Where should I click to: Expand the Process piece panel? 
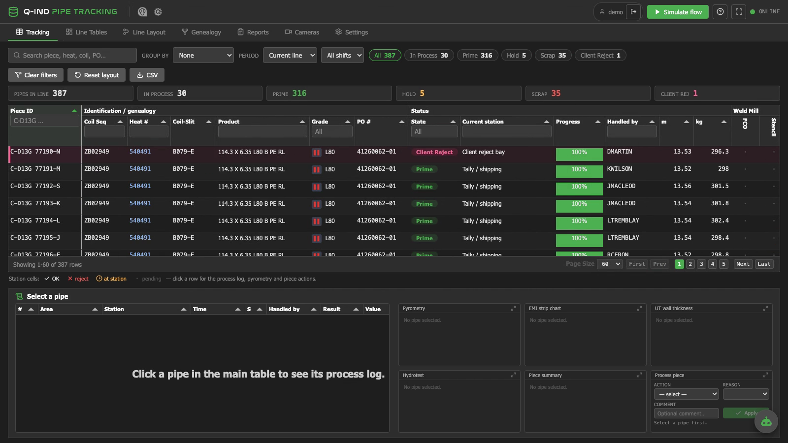[x=765, y=375]
